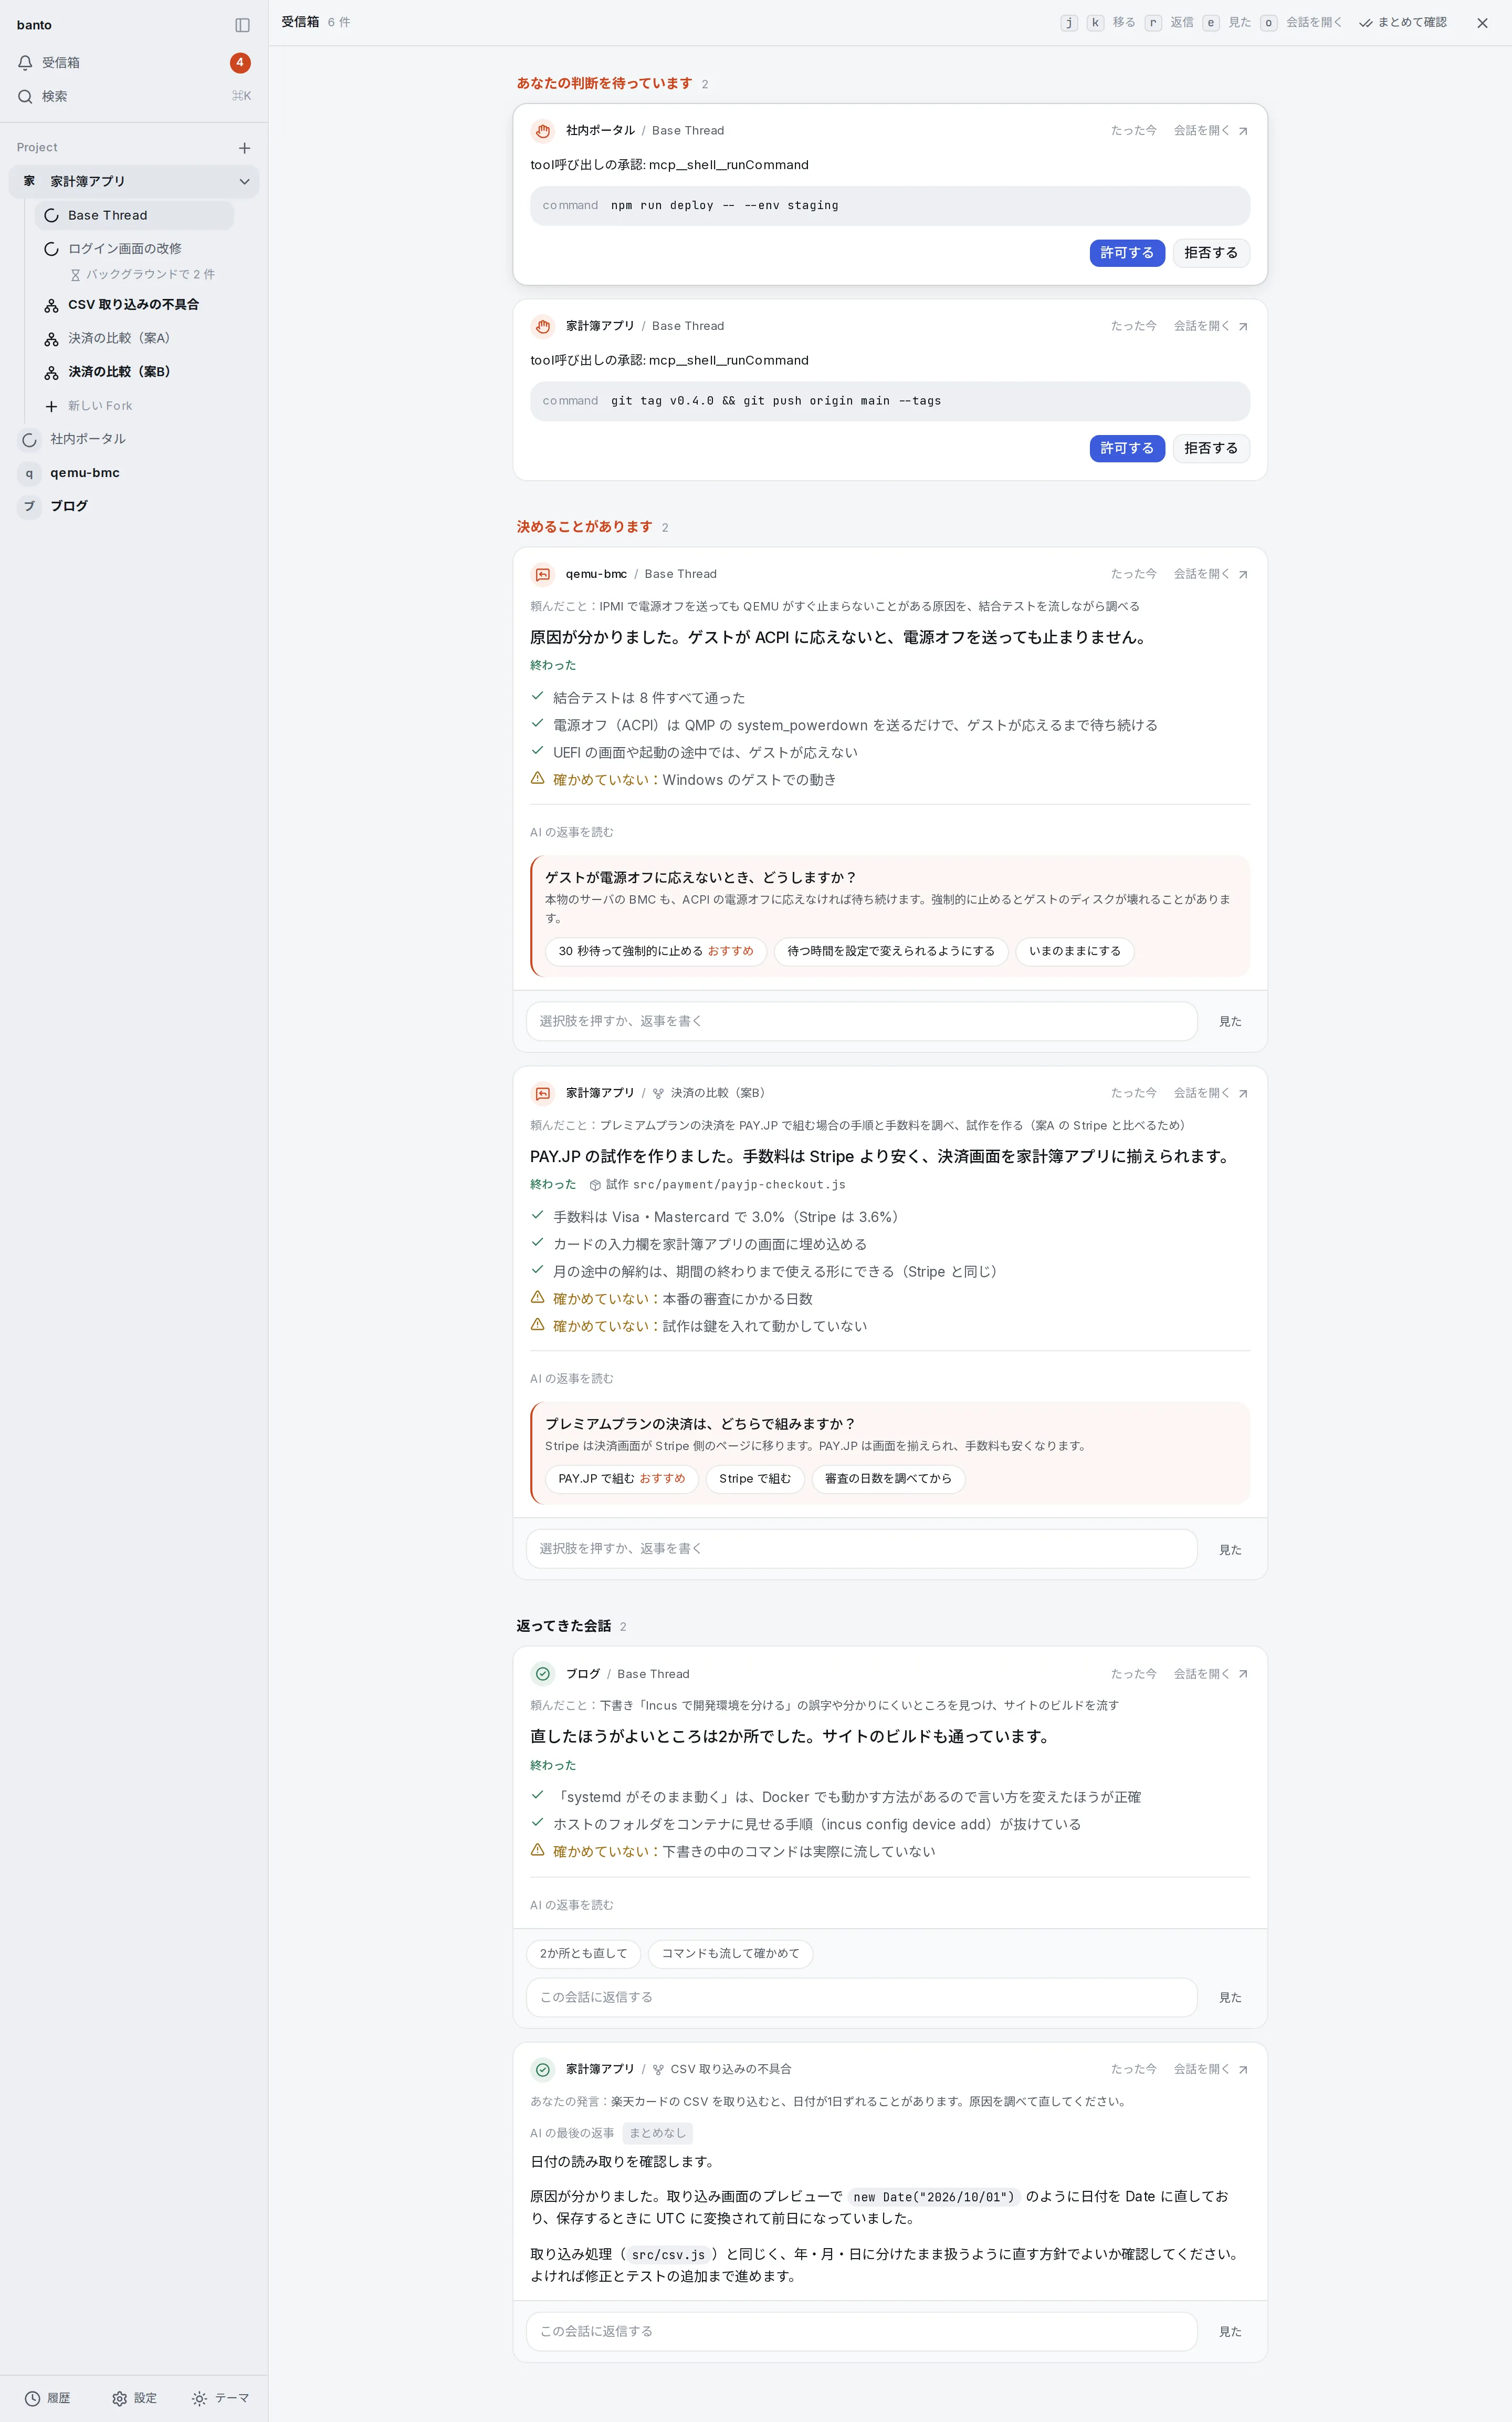Approve the git tag v0.4.0 command
The image size is (1512, 2422).
(1127, 448)
